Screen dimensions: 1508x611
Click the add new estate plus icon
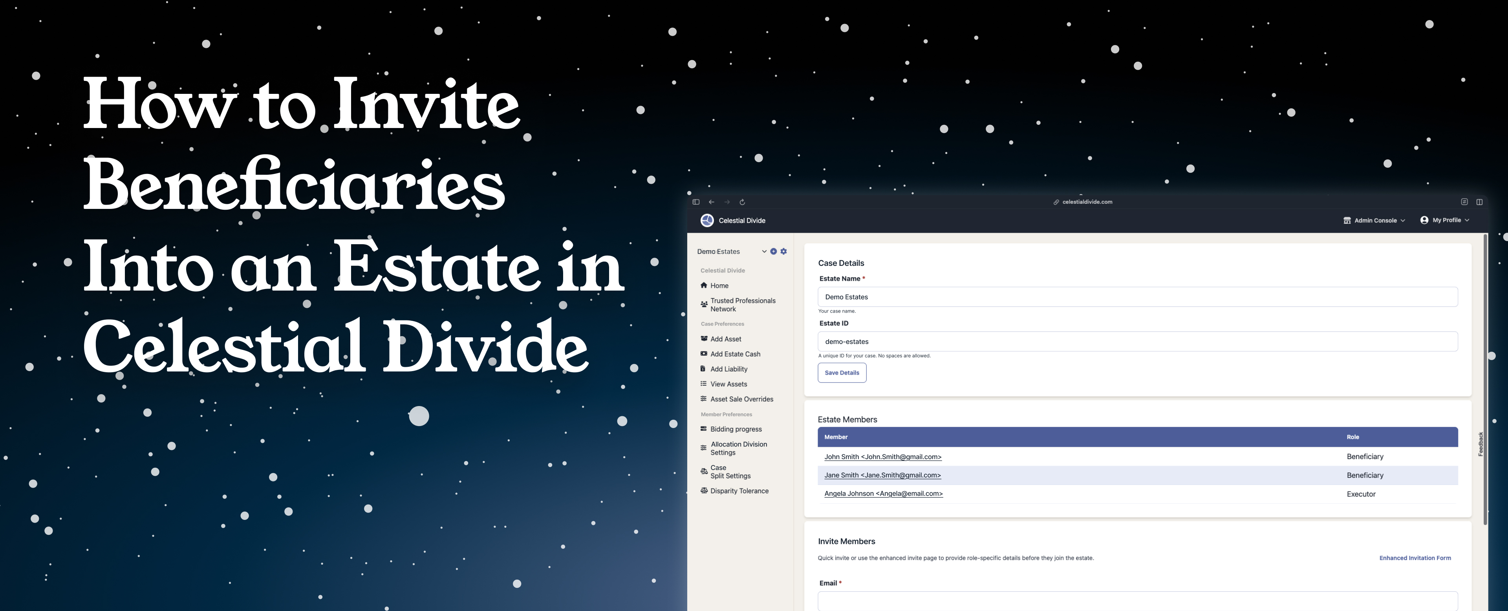pos(773,251)
